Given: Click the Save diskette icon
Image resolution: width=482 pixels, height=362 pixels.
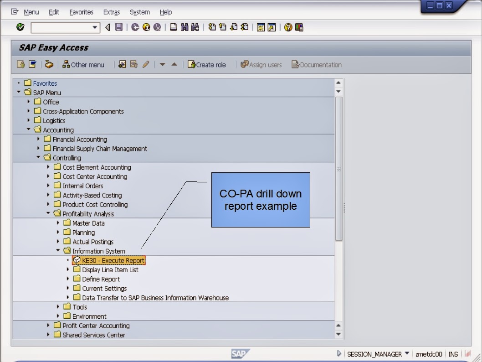Looking at the screenshot, I should 118,27.
